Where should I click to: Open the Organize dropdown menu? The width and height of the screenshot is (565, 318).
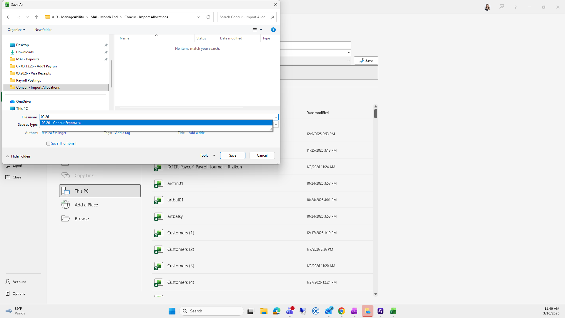coord(16,30)
